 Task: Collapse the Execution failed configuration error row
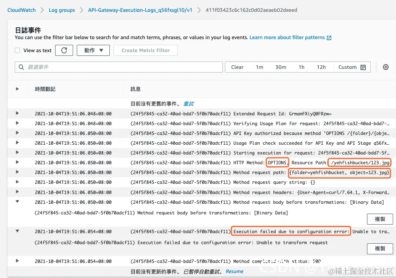17,231
